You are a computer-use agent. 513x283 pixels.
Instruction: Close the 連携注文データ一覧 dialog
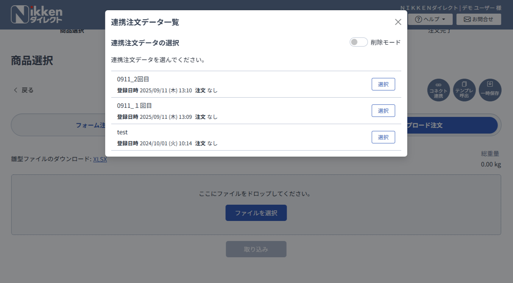[398, 22]
